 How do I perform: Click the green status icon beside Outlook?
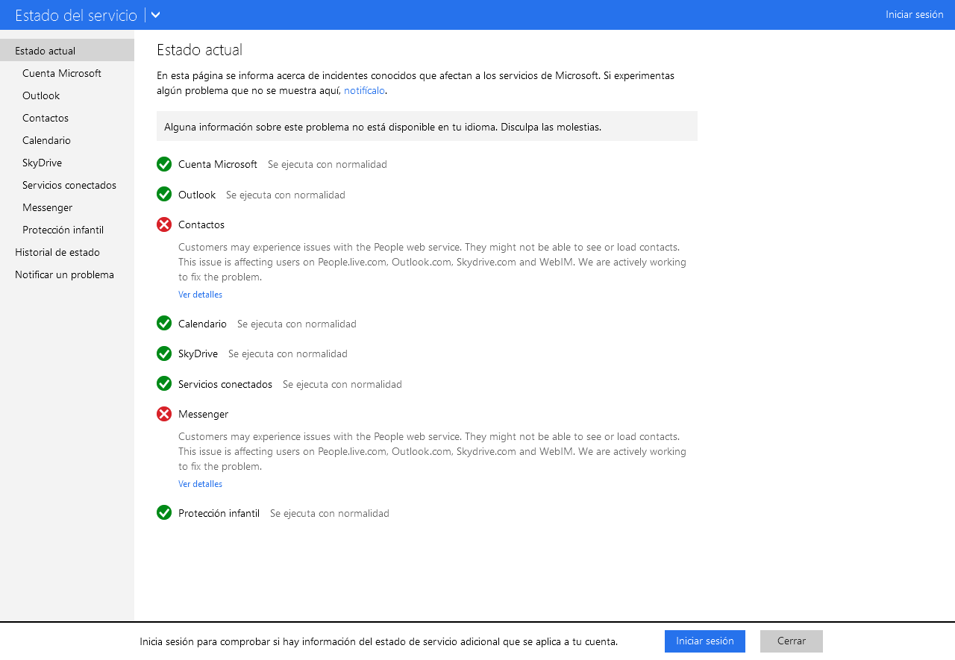pos(164,195)
